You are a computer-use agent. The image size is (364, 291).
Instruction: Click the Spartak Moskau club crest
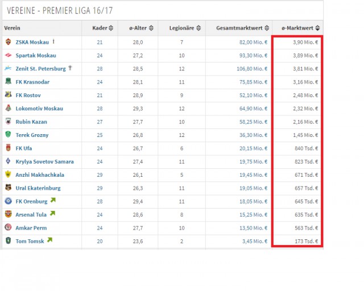pos(9,55)
